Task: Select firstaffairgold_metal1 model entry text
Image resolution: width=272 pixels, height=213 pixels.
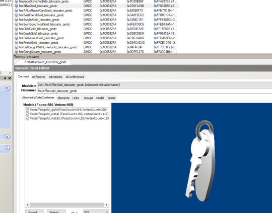Action: coord(70,119)
